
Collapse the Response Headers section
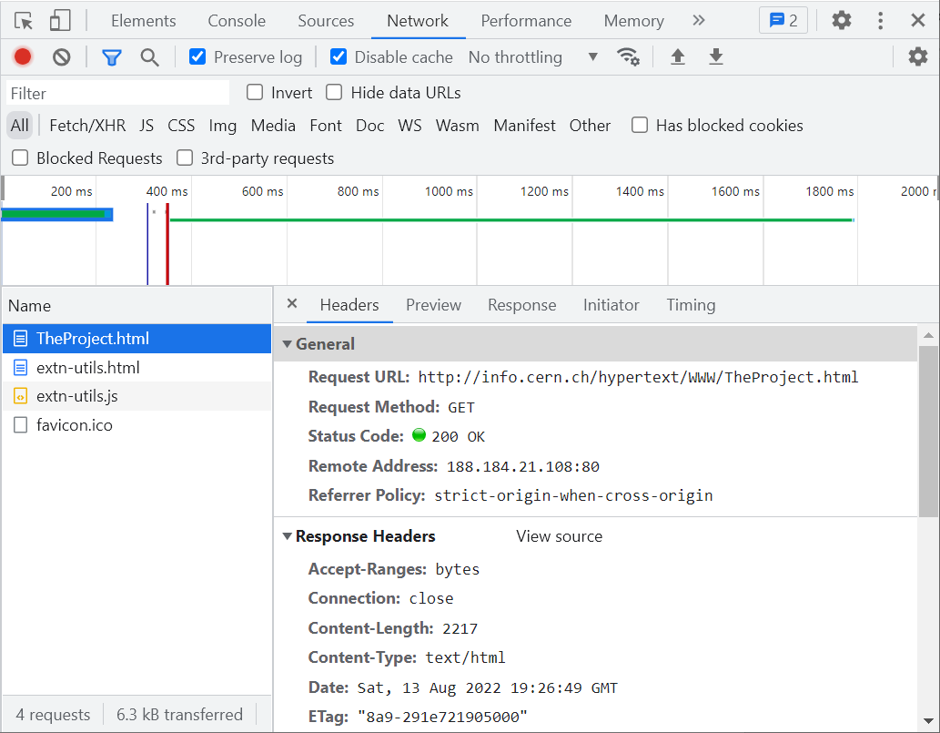click(288, 536)
